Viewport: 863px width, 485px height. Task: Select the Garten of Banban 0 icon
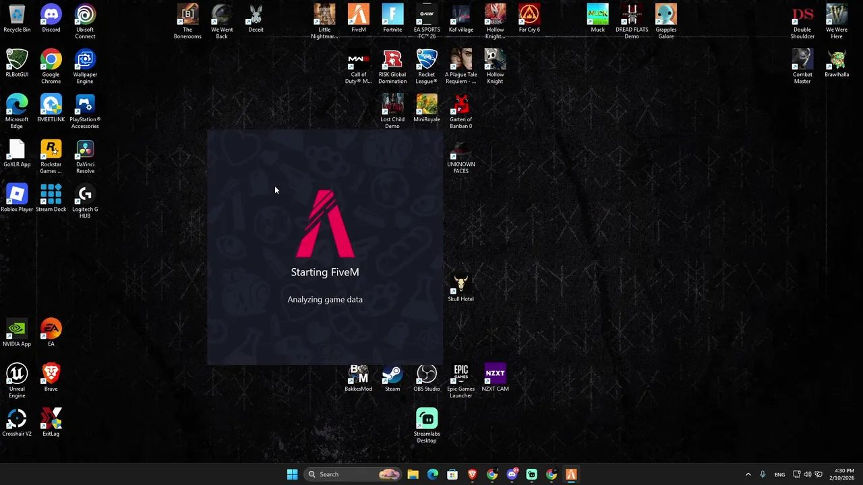point(460,112)
